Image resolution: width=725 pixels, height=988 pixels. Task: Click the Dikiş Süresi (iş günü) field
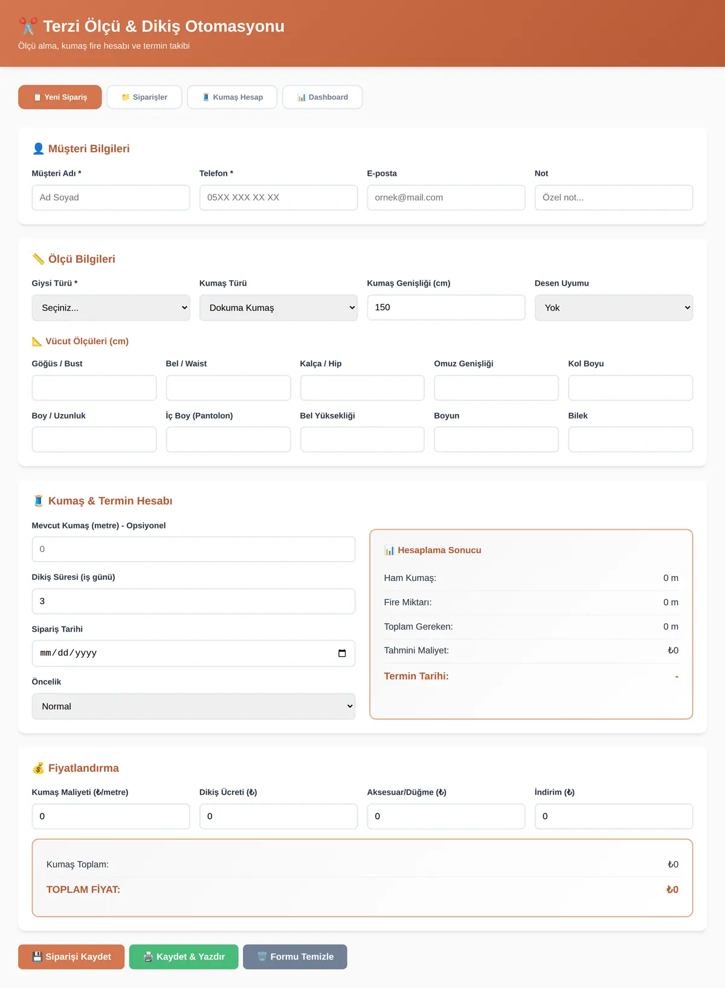(x=193, y=601)
